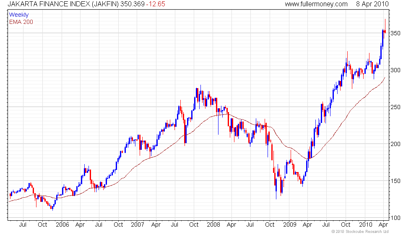This screenshot has height=235, width=411.
Task: Click the 150 price axis label
Action: click(x=395, y=181)
